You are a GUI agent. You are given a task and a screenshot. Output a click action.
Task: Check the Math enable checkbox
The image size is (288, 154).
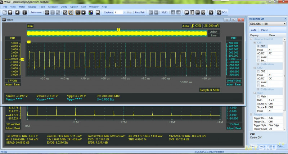pos(258,97)
